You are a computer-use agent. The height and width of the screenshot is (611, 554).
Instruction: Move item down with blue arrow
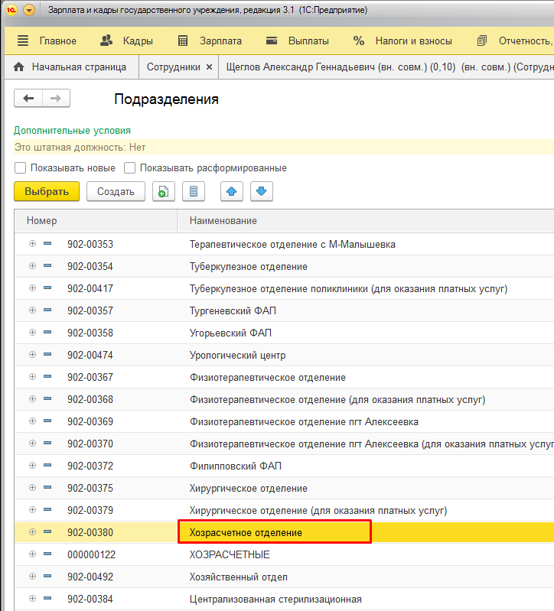[261, 192]
